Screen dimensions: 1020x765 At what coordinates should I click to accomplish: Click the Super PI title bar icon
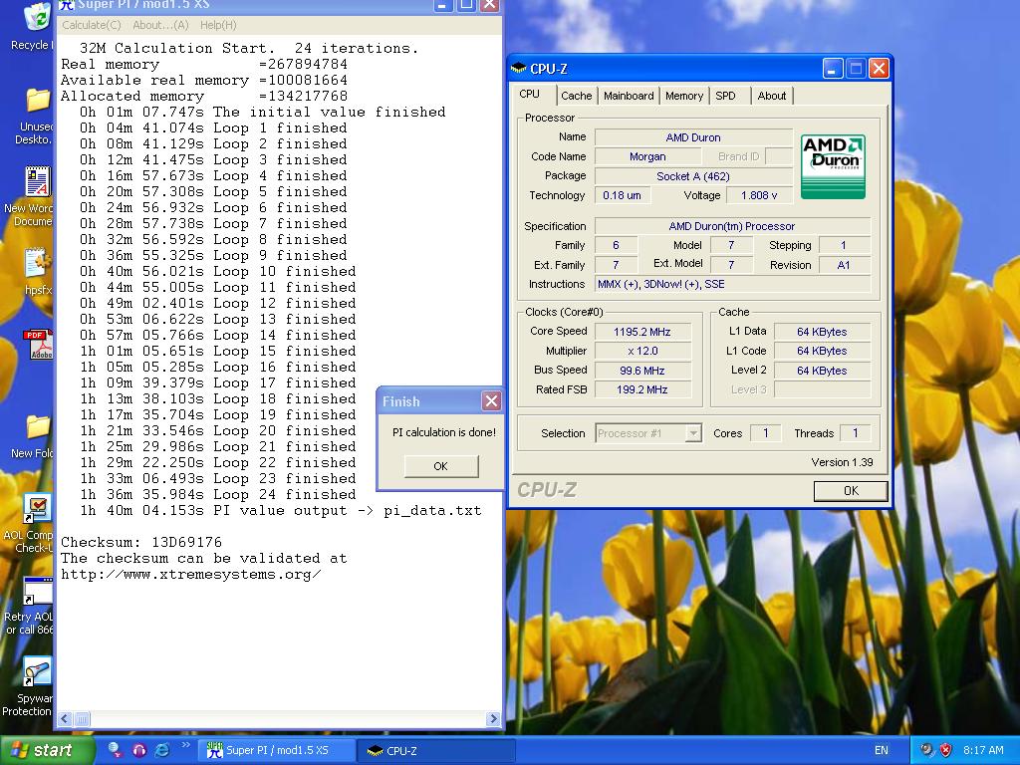pos(67,5)
